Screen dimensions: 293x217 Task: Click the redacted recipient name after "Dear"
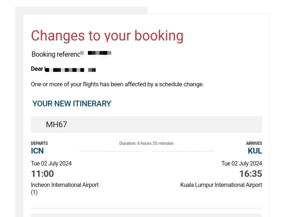tap(70, 70)
